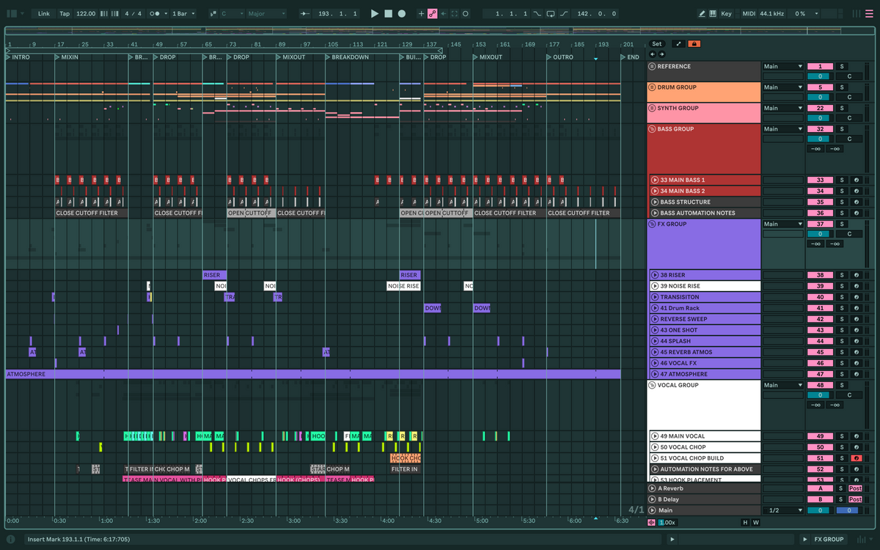Enable Key mapping mode
Viewport: 880px width, 550px height.
[x=725, y=13]
